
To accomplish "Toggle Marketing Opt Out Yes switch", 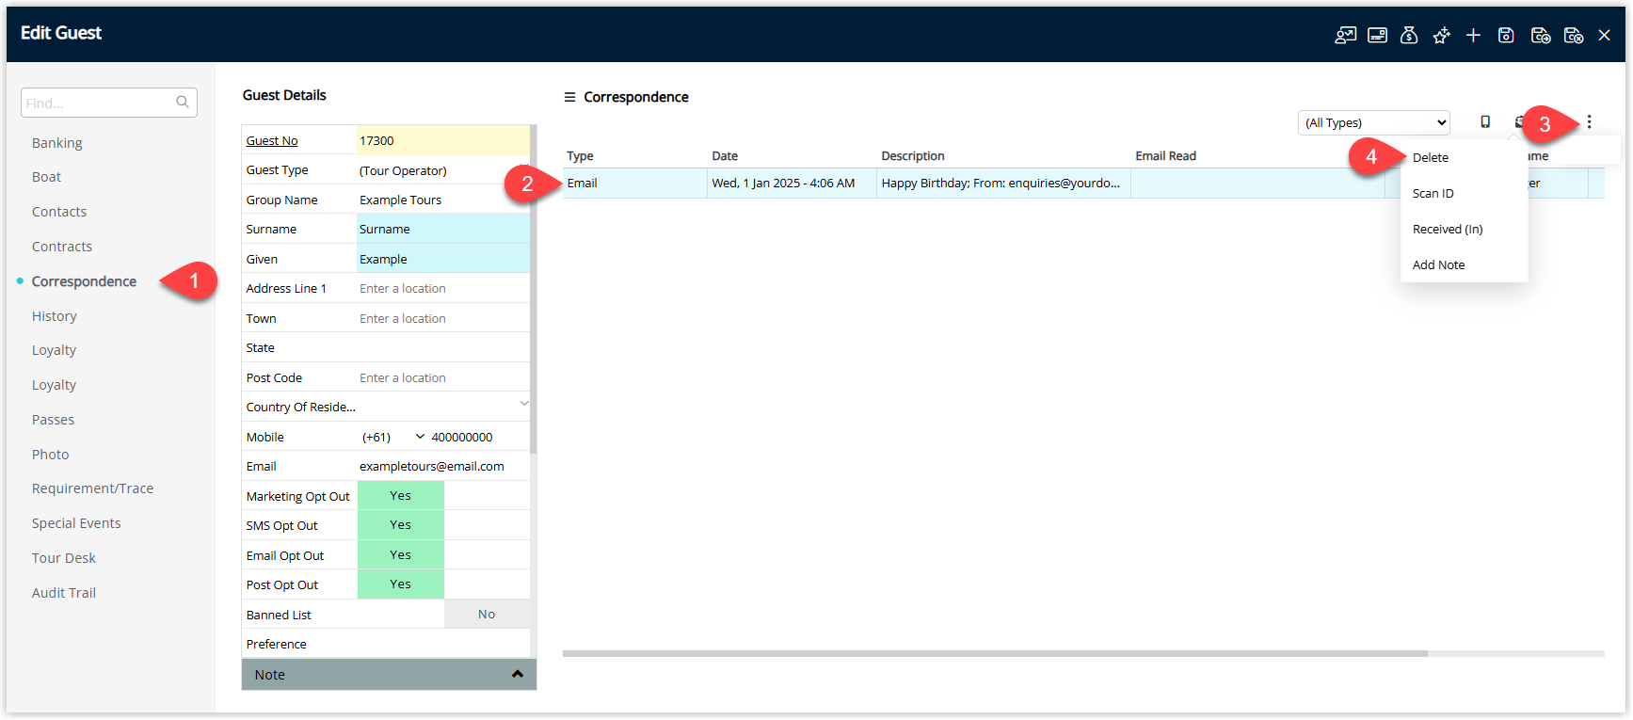I will click(x=400, y=495).
